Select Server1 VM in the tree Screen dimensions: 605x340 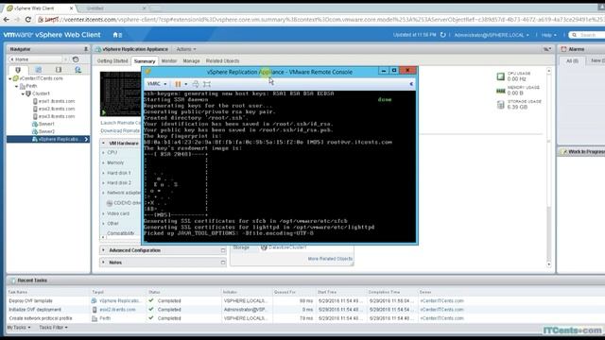(46, 124)
